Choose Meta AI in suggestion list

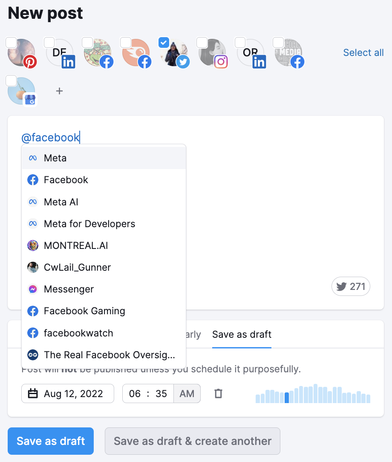[x=104, y=202]
